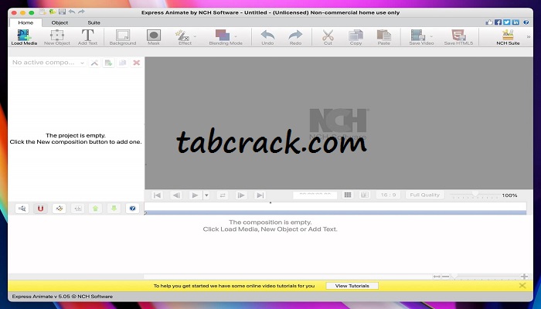Viewport: 541px width, 309px height.
Task: Click the Mask tool
Action: [x=154, y=36]
